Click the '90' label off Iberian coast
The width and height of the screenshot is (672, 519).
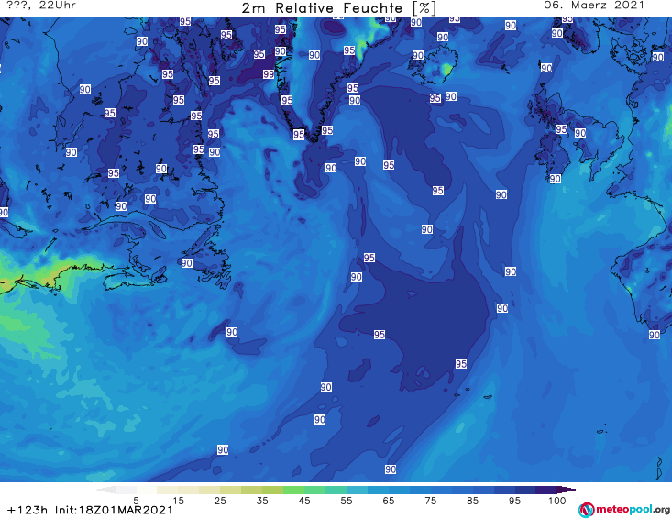tap(654, 335)
